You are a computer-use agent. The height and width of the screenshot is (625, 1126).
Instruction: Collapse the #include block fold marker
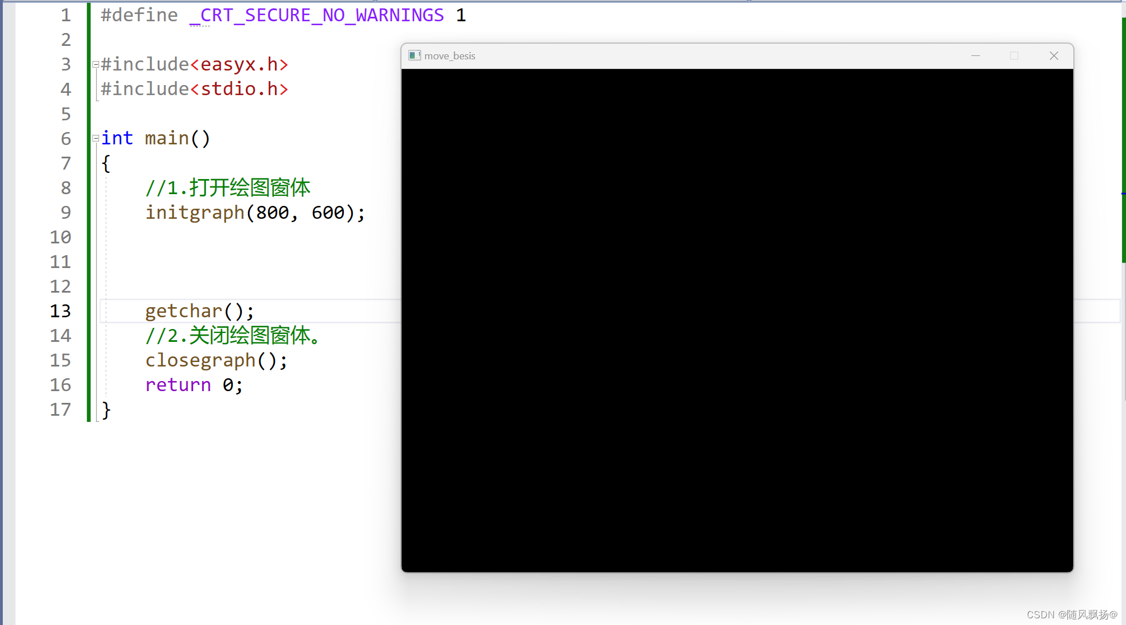(x=96, y=64)
